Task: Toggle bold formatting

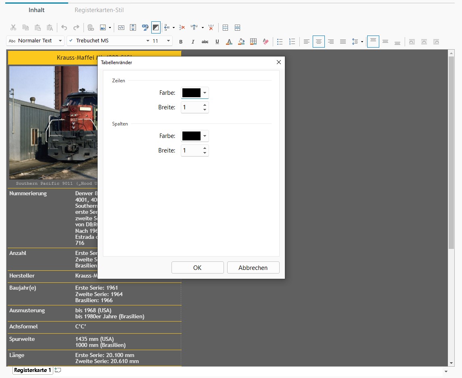Action: point(181,41)
